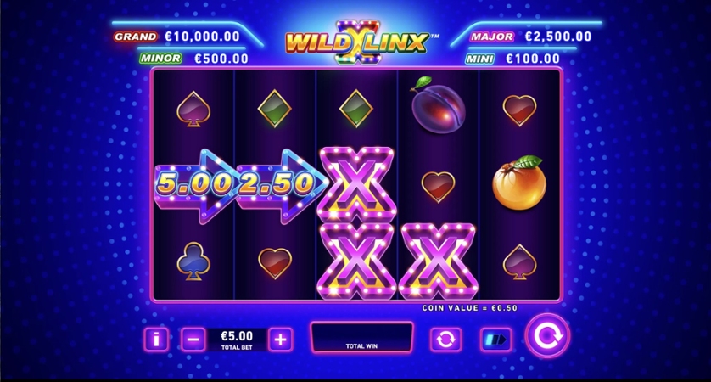Click the Grand jackpot label
Screen dimensions: 711x382
(136, 37)
